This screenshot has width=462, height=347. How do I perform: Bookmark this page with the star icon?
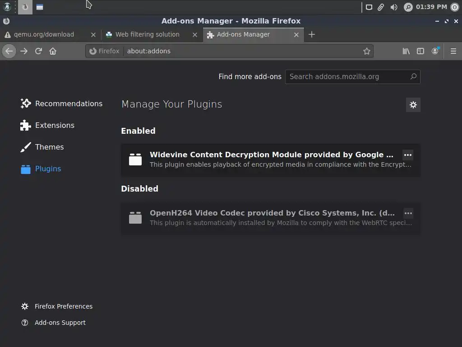pos(367,51)
